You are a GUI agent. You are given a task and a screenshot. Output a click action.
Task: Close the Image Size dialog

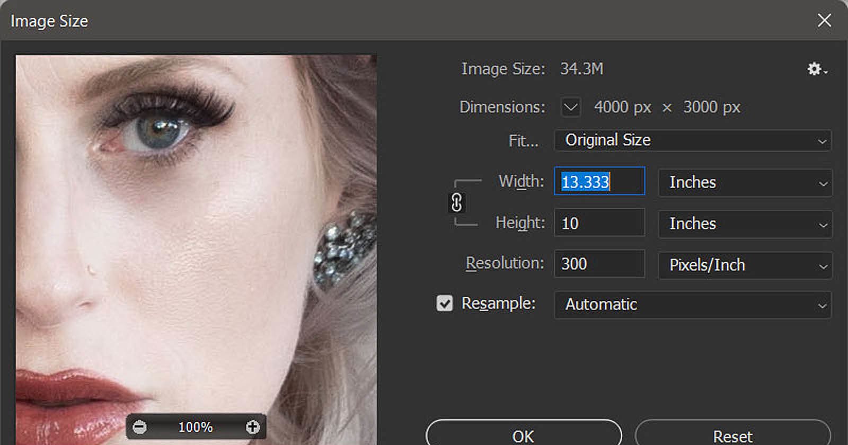pos(824,21)
